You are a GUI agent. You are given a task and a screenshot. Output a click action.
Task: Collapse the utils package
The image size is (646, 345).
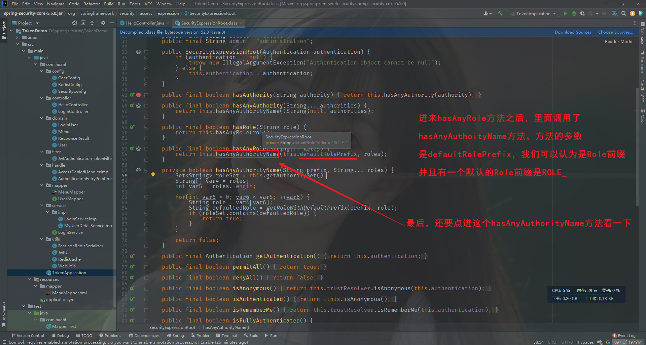(42, 239)
